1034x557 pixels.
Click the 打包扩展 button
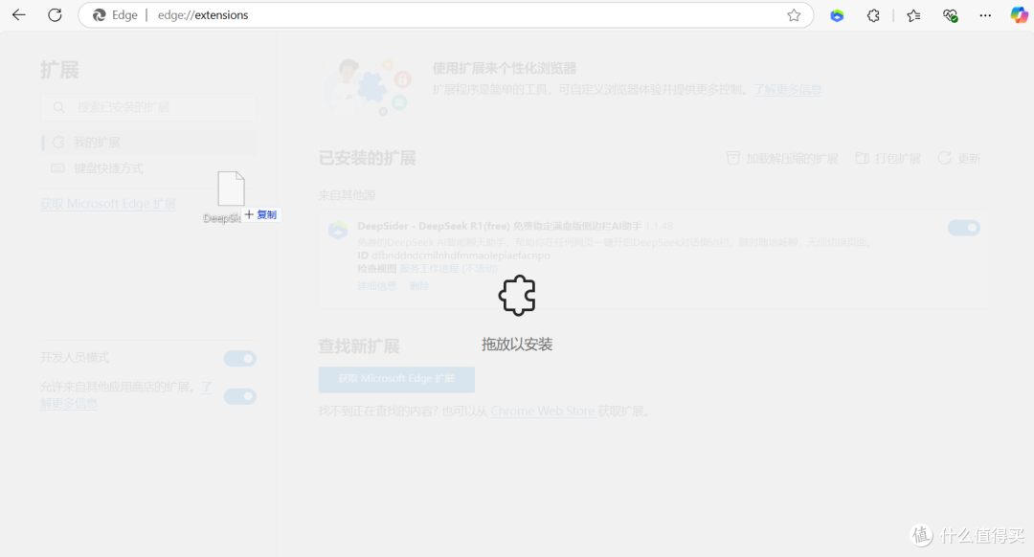pos(888,159)
